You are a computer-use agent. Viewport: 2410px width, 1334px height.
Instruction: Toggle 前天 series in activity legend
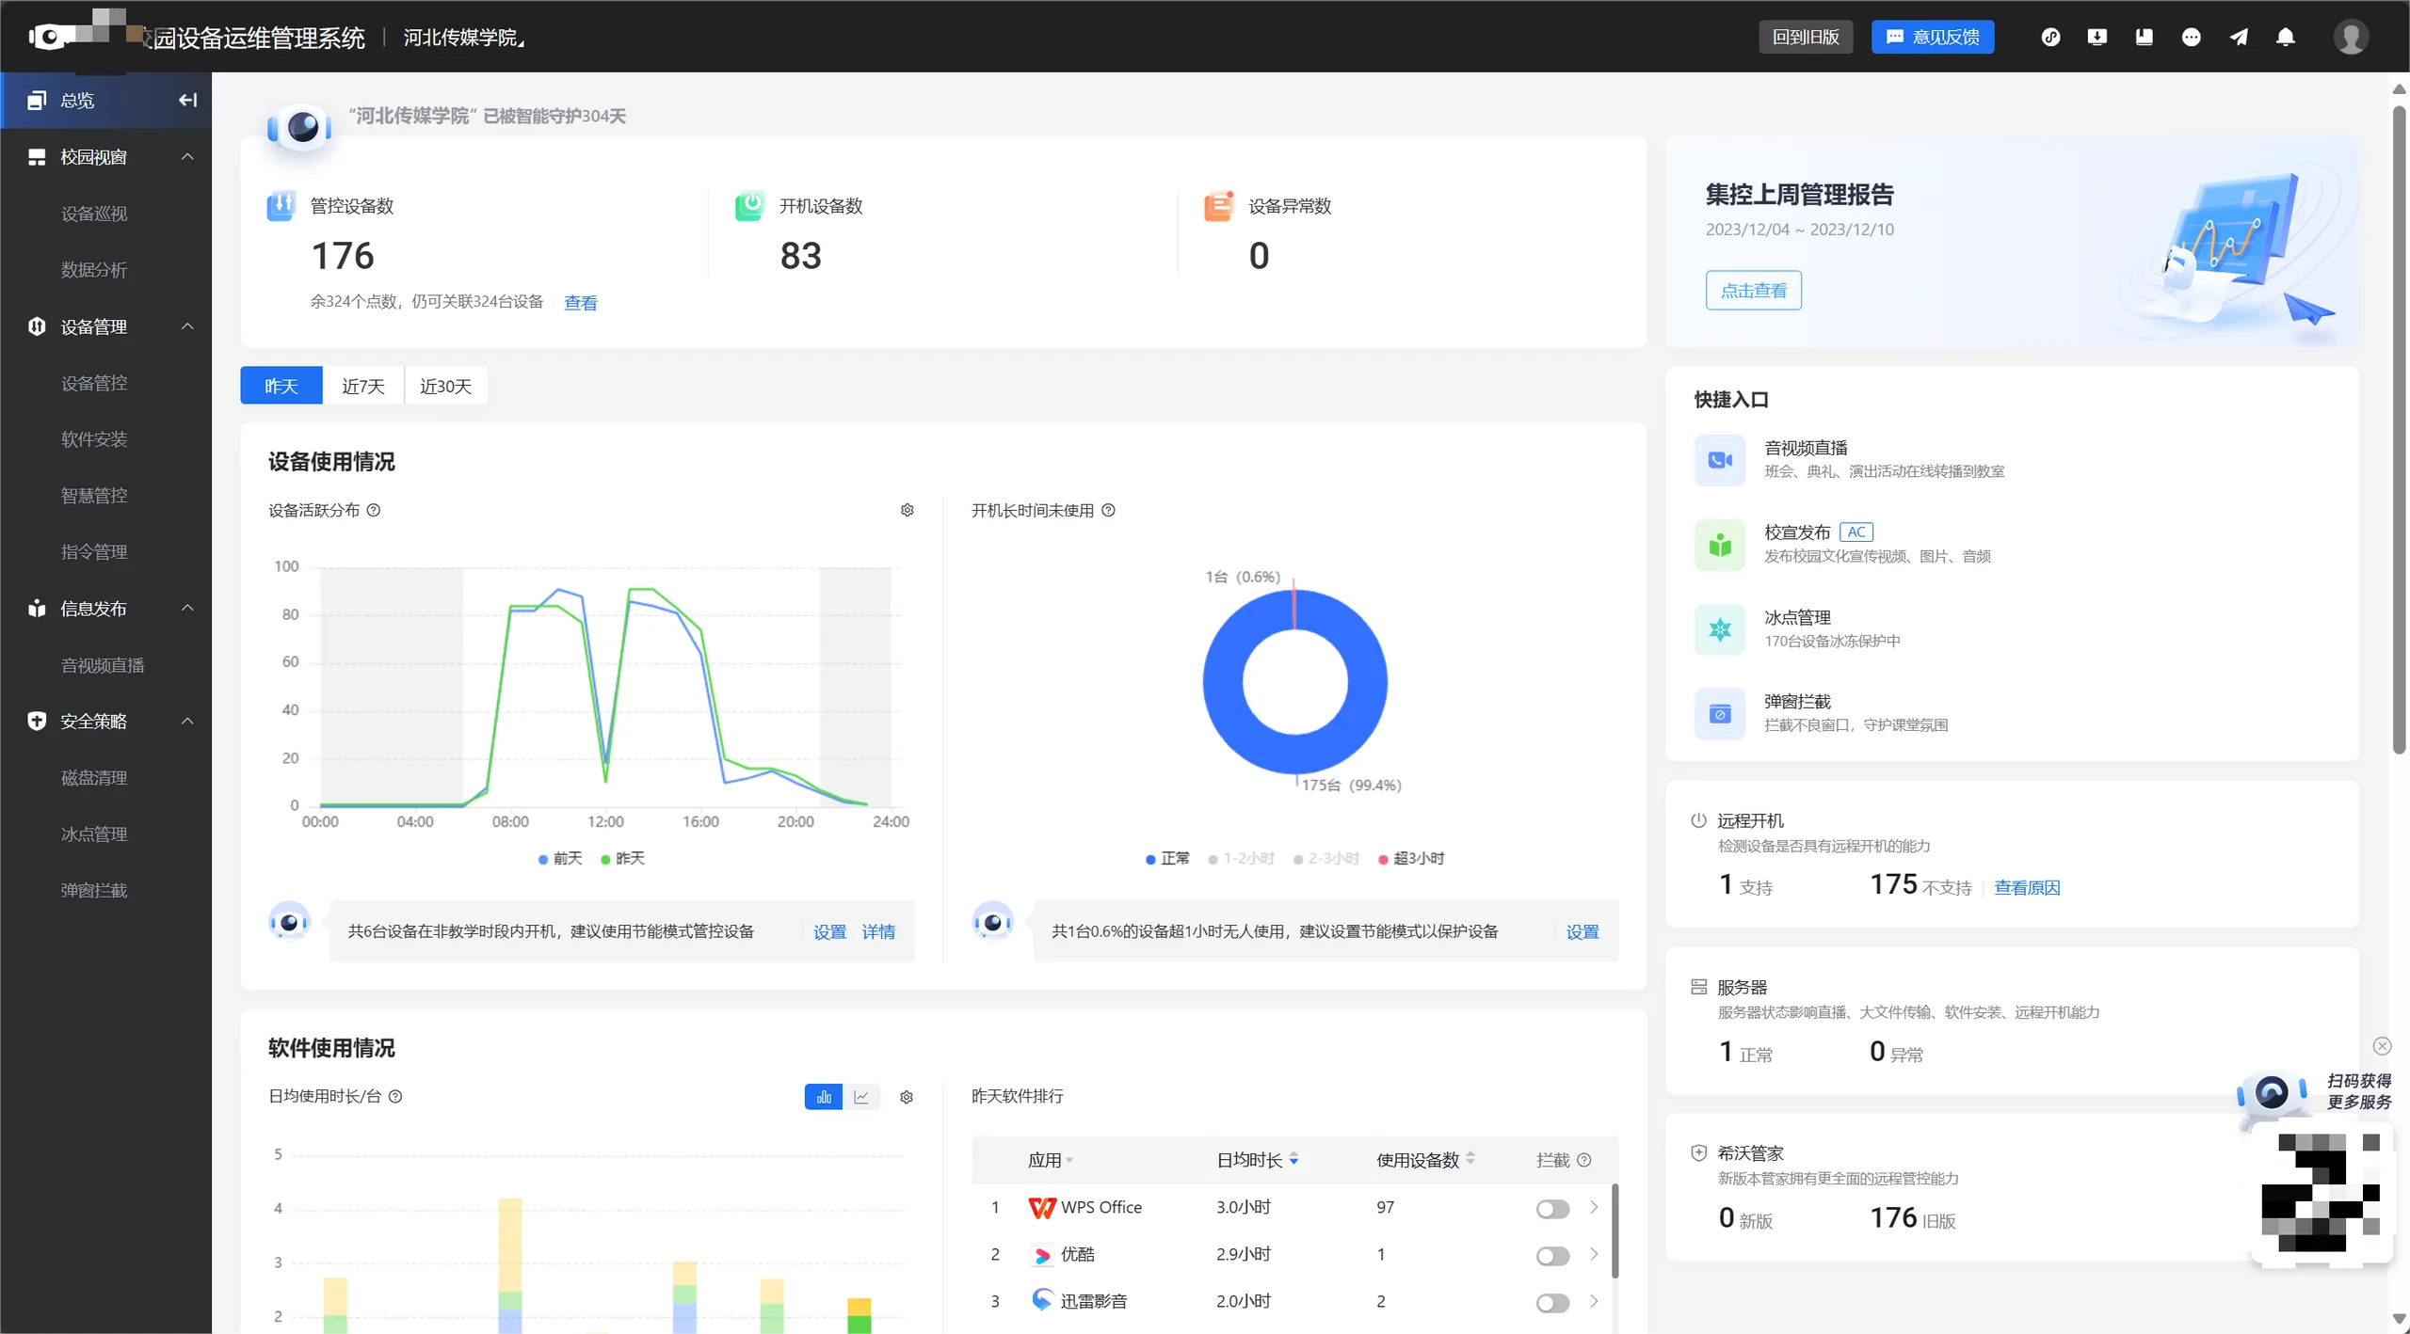[x=560, y=858]
